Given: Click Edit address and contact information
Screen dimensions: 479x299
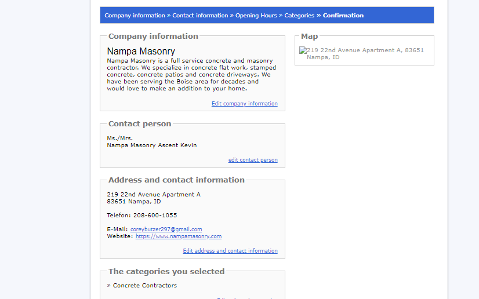Looking at the screenshot, I should pos(230,251).
